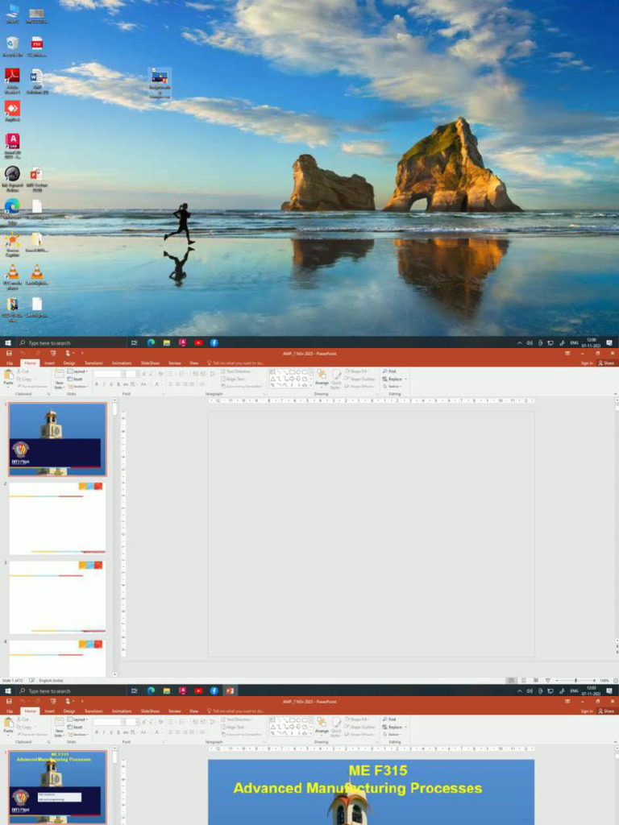Viewport: 619px width, 825px height.
Task: Open the red AnyDesk desktop shortcut
Action: click(x=12, y=108)
